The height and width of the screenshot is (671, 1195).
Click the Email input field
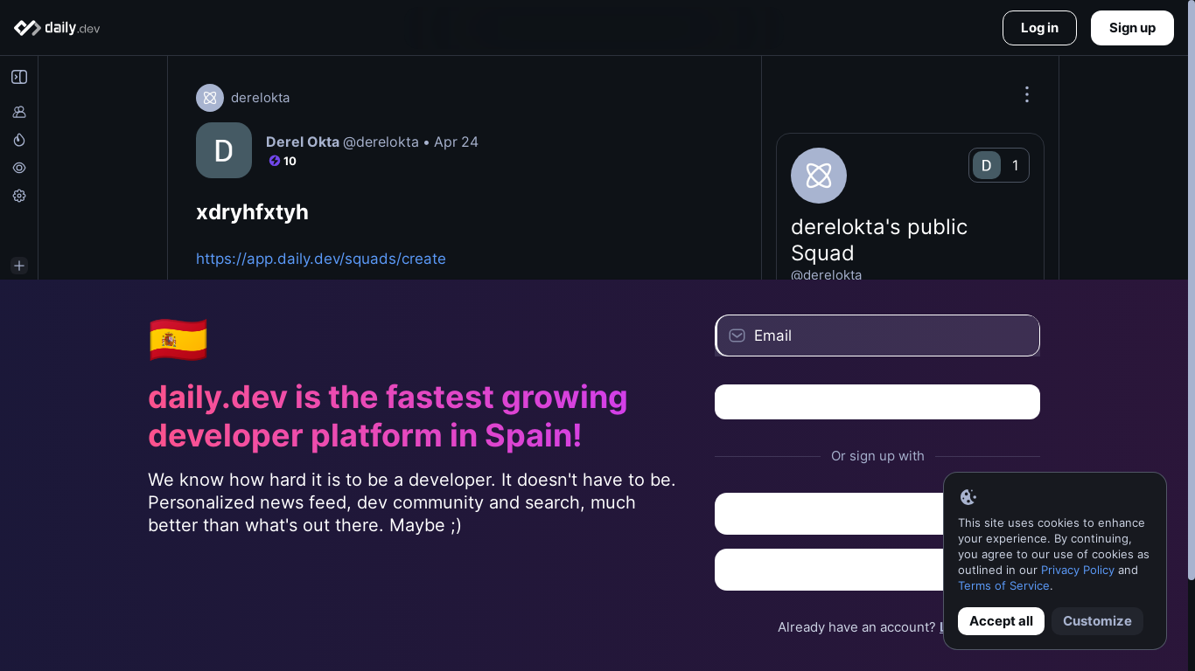[x=877, y=335]
